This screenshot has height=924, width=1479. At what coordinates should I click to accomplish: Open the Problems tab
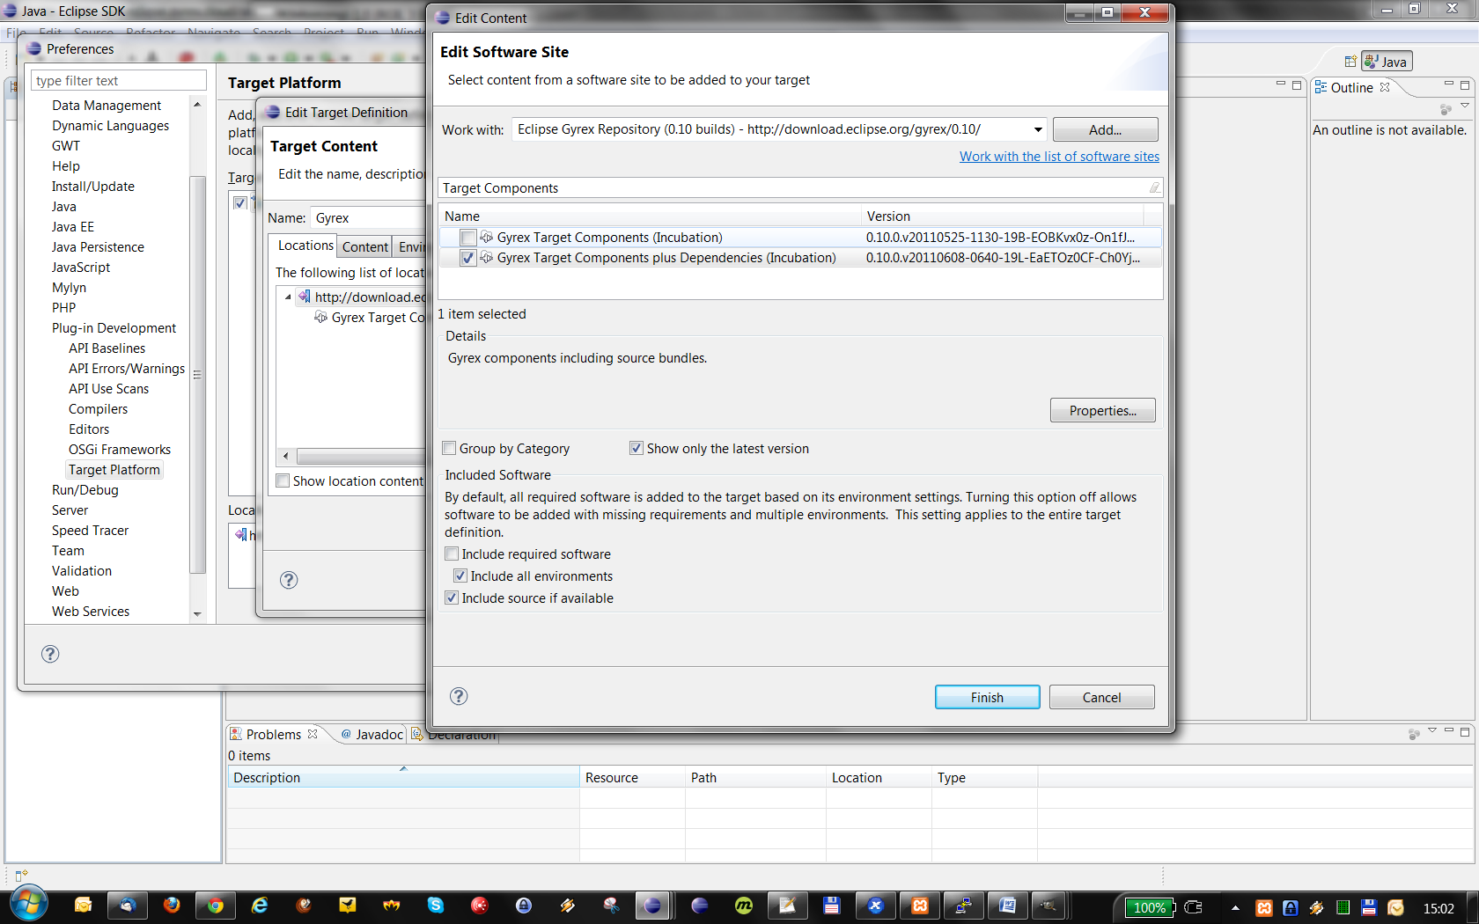coord(273,734)
